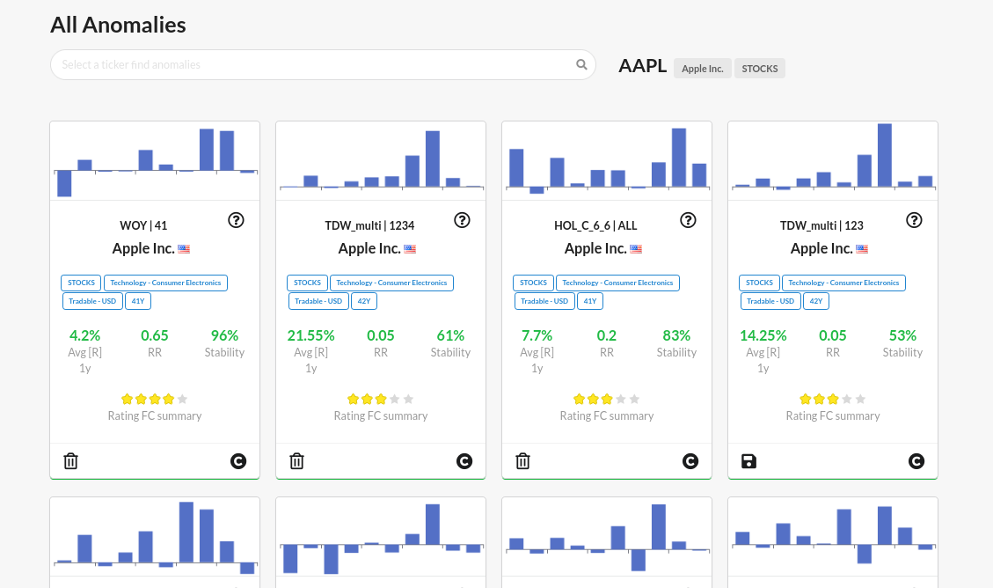Open the bar chart on TDW_multi | 123 card
Image resolution: width=993 pixels, height=588 pixels.
[833, 161]
